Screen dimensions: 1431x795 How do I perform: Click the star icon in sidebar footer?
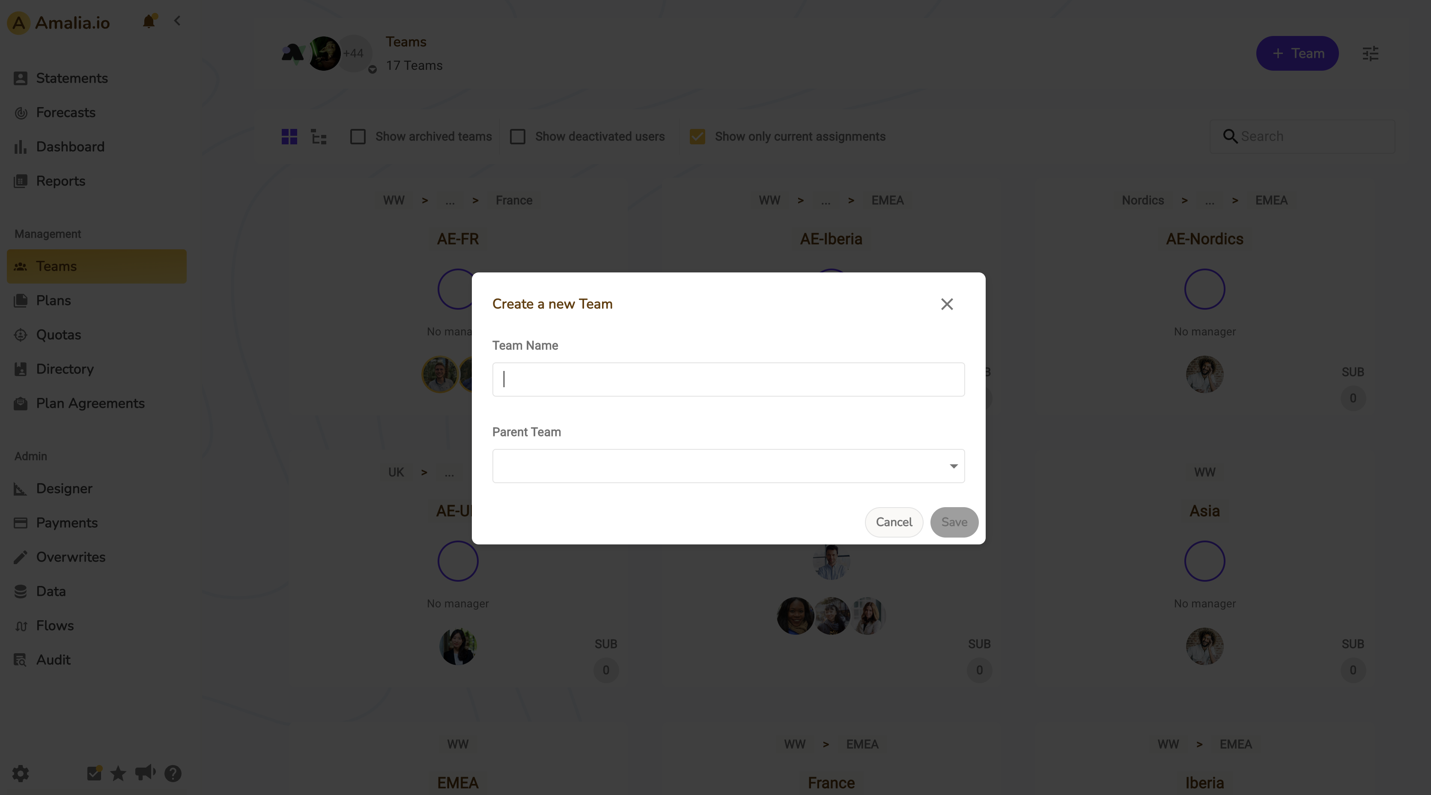coord(118,773)
